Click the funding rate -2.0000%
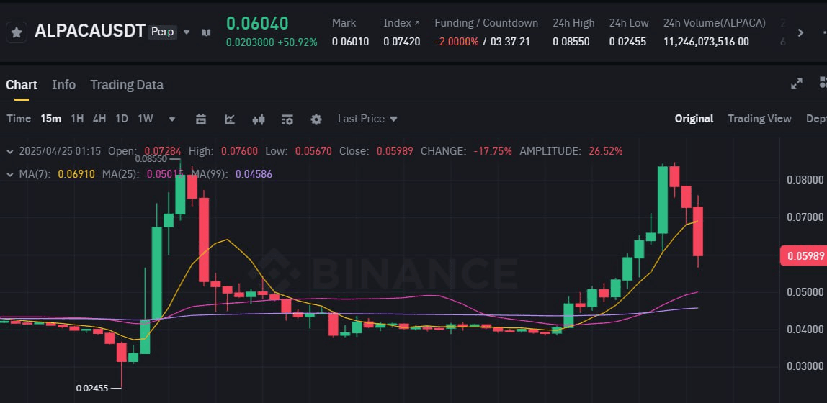 [457, 42]
